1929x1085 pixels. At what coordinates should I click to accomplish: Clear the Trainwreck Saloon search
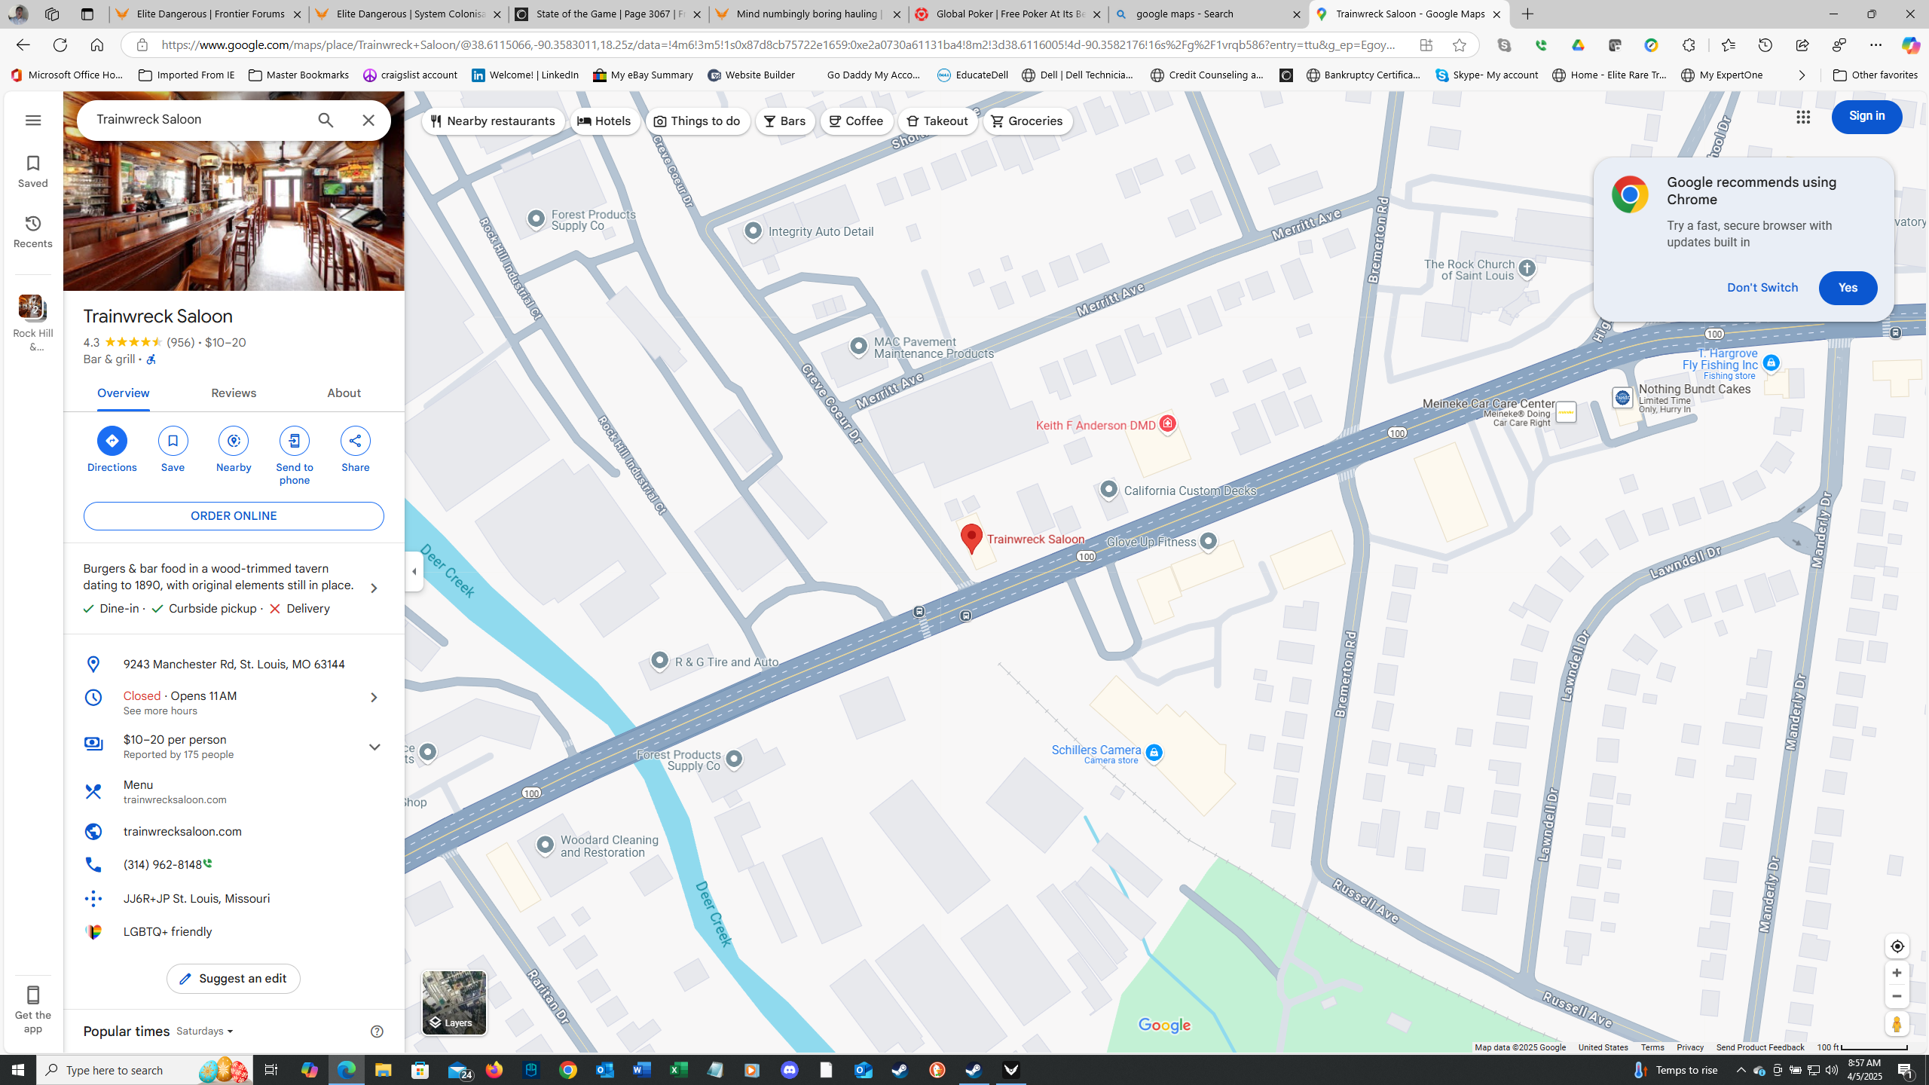[368, 120]
